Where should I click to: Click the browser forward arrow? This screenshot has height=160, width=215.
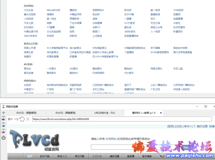click(16, 119)
